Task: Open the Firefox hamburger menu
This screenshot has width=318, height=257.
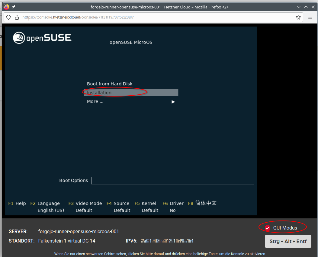Action: point(310,17)
